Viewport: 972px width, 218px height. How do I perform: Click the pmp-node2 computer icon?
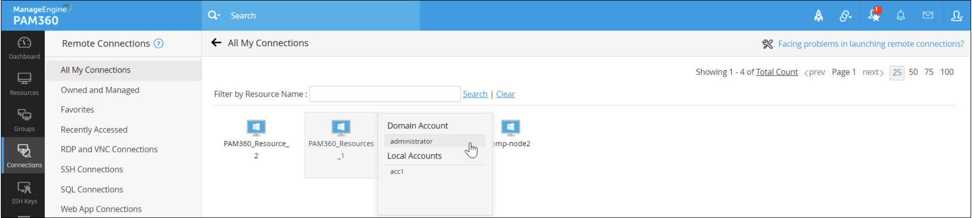click(x=510, y=128)
